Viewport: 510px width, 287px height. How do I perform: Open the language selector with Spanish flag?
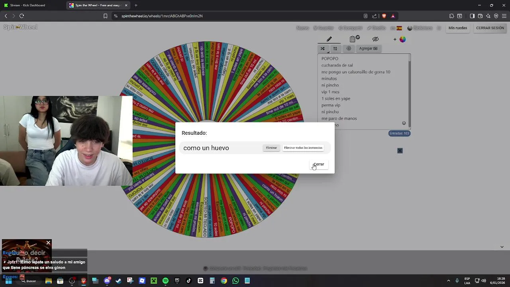click(396, 28)
